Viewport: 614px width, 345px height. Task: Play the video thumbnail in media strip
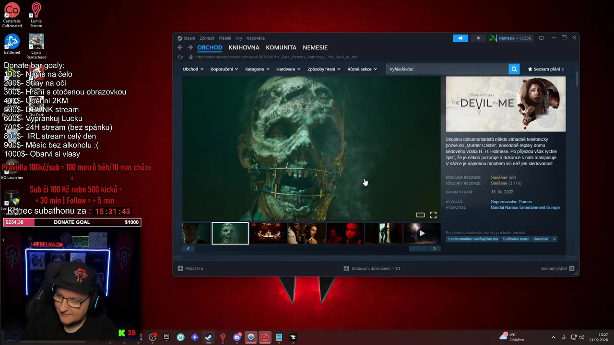pos(422,233)
